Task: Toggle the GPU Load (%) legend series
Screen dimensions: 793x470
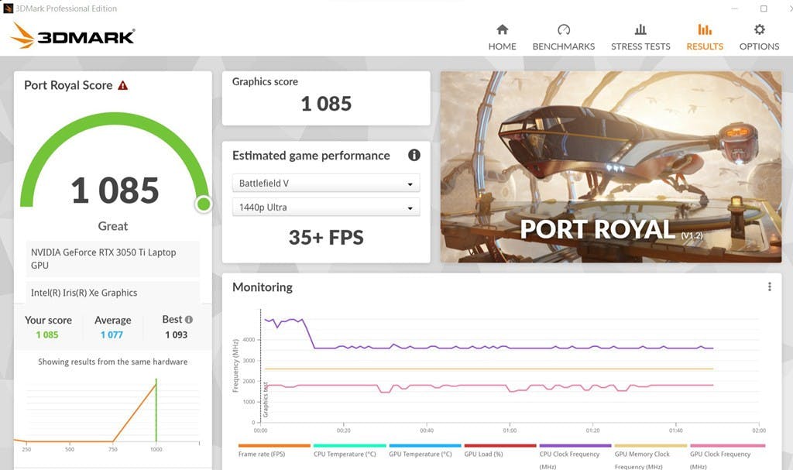Action: [484, 454]
